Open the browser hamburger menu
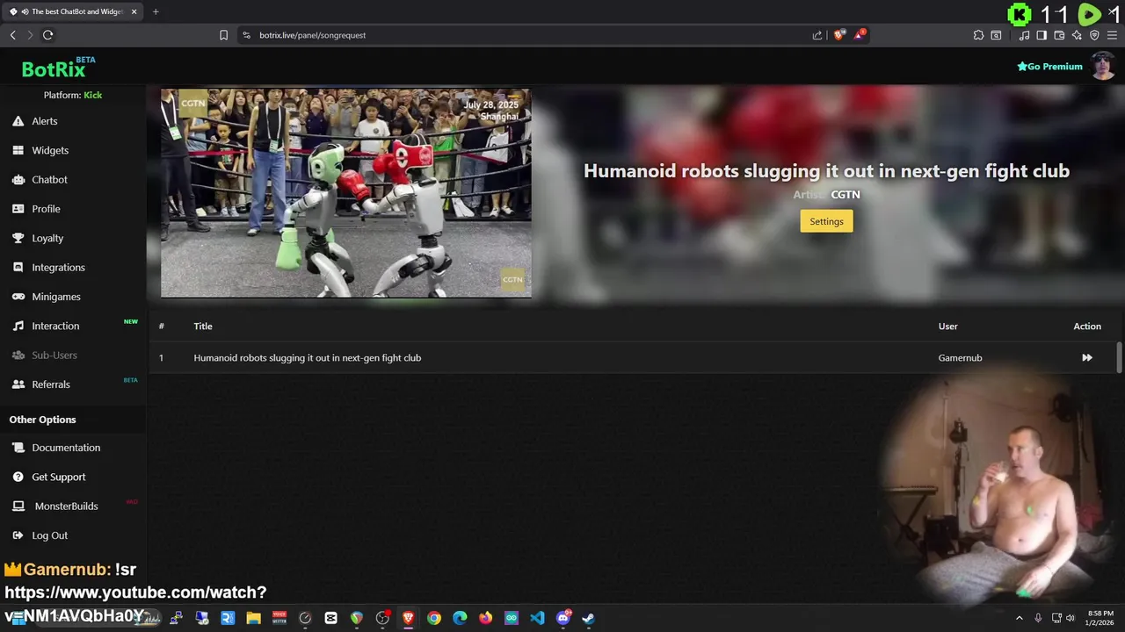The width and height of the screenshot is (1125, 632). pyautogui.click(x=1112, y=35)
